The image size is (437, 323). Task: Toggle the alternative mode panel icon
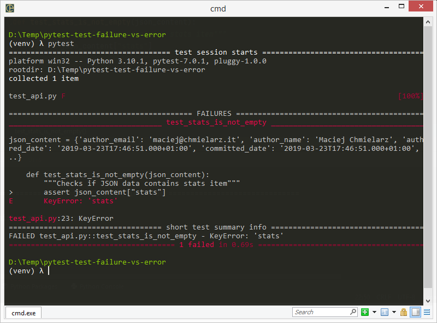pyautogui.click(x=415, y=312)
